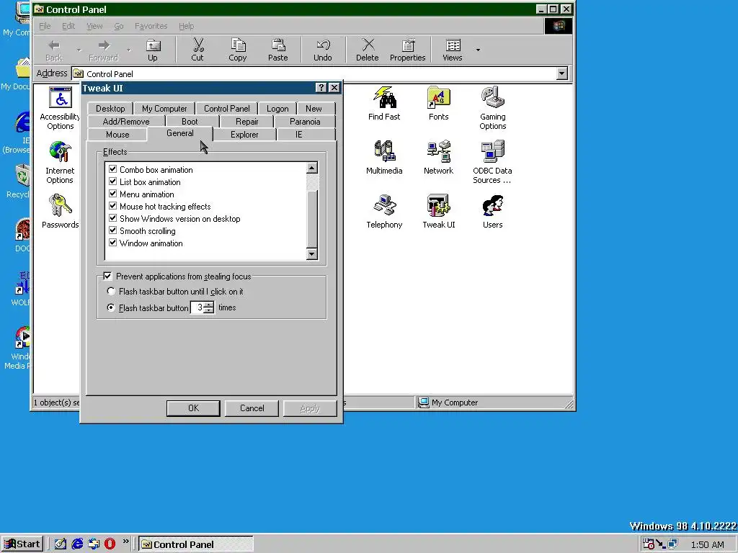The width and height of the screenshot is (738, 553).
Task: Switch to the Paranoia tab
Action: tap(305, 121)
